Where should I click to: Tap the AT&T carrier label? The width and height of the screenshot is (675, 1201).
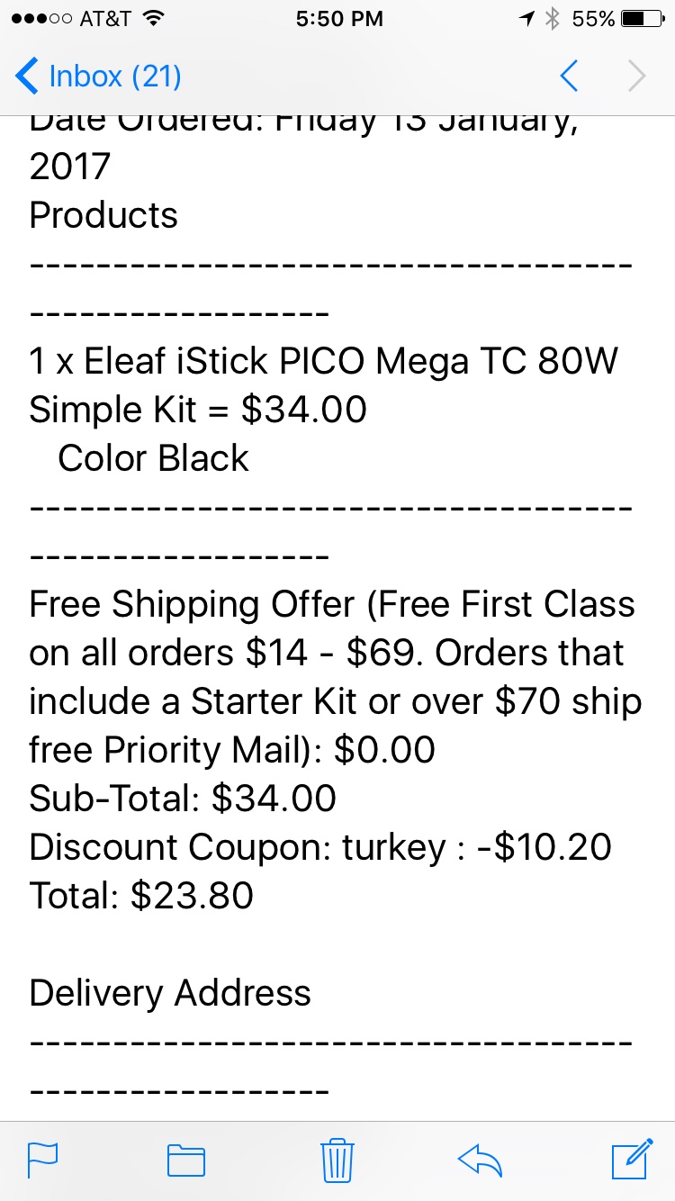tap(106, 18)
